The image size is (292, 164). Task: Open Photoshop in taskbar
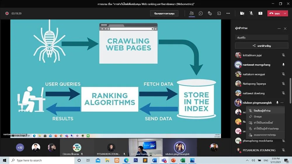click(x=135, y=160)
